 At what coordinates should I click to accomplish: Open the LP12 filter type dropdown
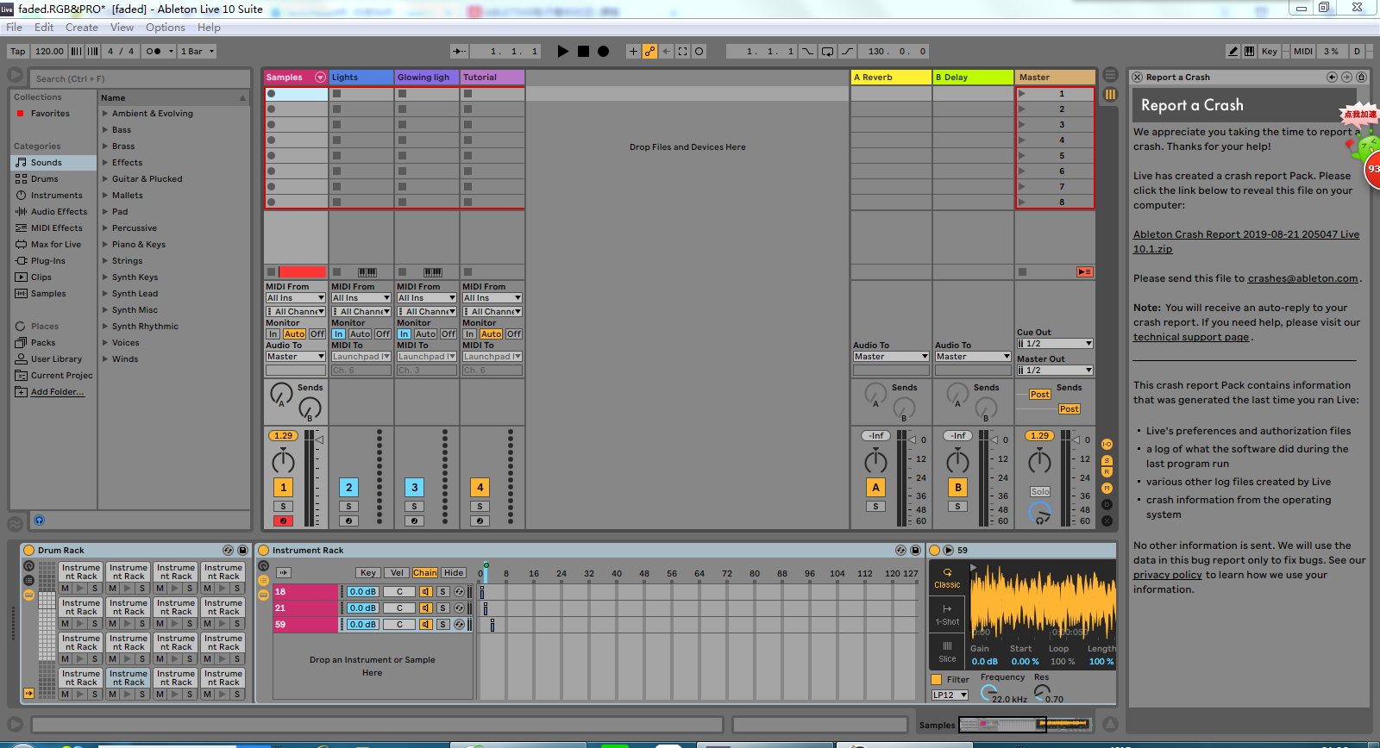(x=950, y=695)
